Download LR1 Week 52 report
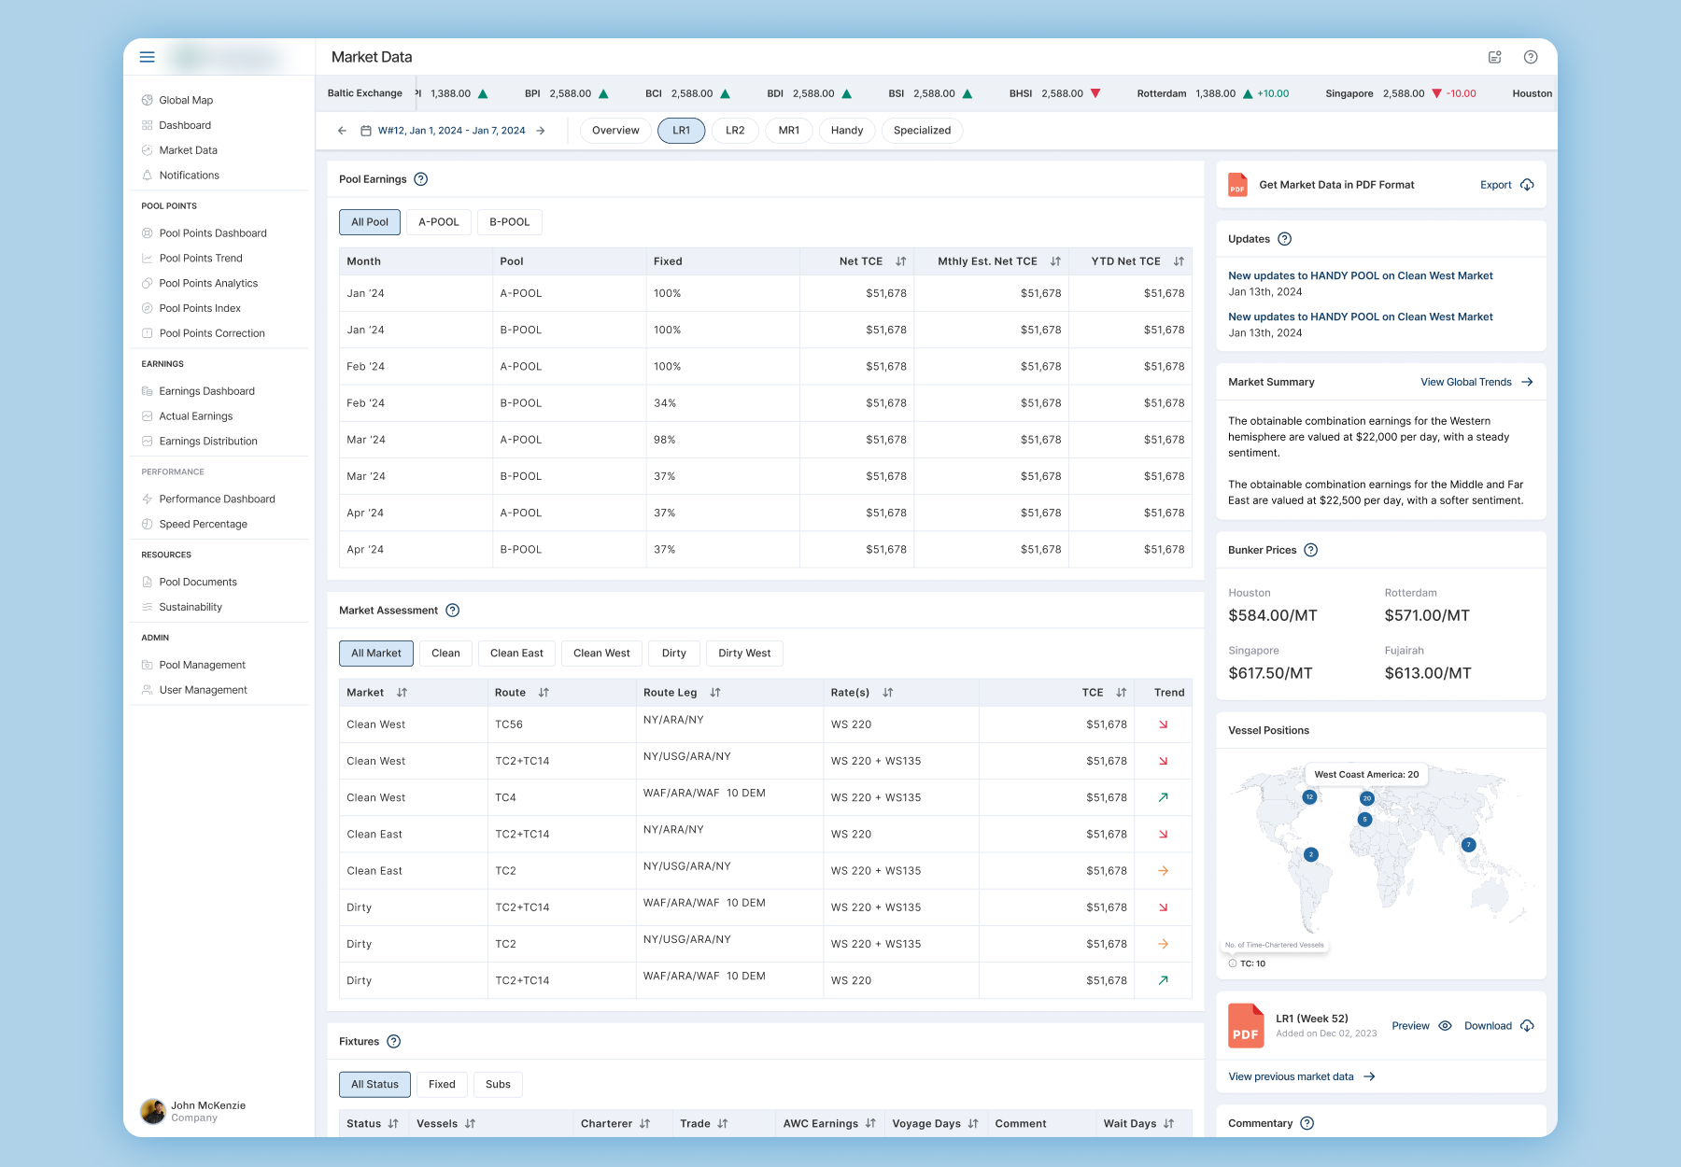 tap(1499, 1026)
